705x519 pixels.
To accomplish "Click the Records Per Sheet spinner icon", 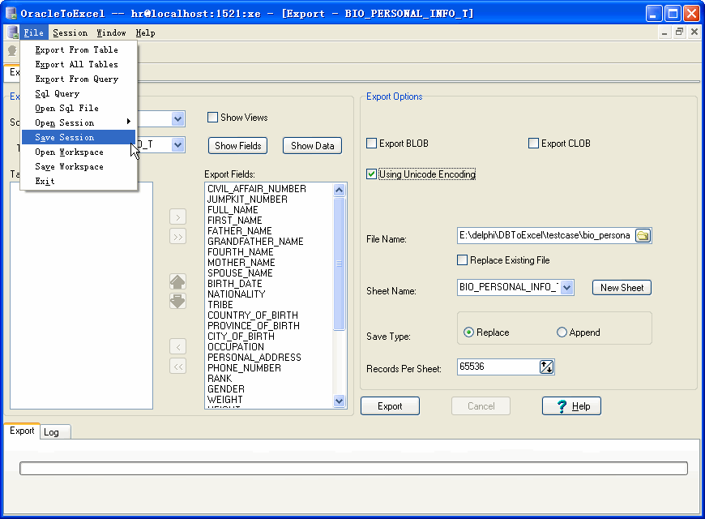I will point(546,367).
